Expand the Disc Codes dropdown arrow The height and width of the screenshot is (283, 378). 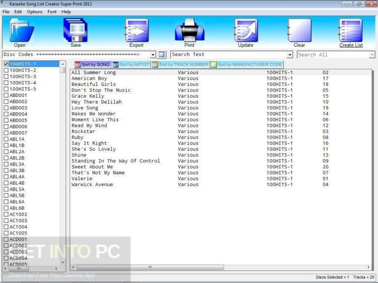click(x=153, y=55)
